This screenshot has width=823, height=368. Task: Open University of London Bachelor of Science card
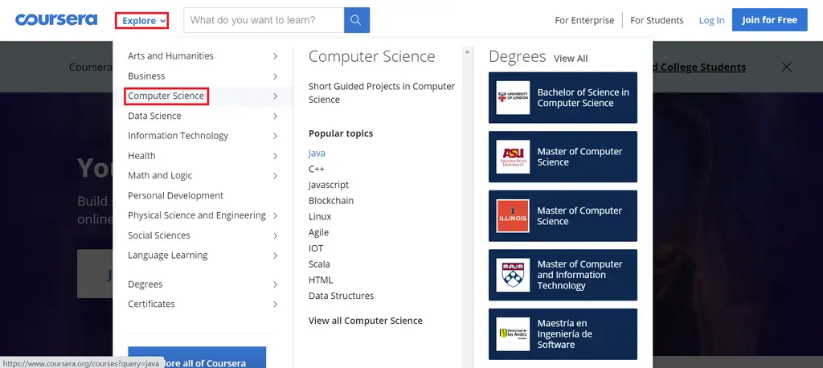coord(563,98)
